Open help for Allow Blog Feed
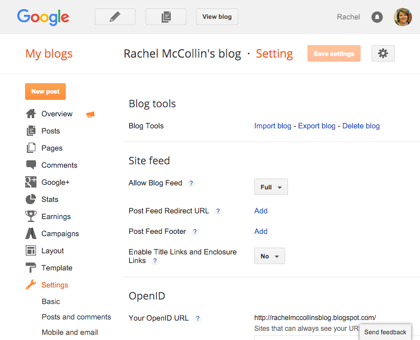Image resolution: width=420 pixels, height=340 pixels. (x=191, y=184)
